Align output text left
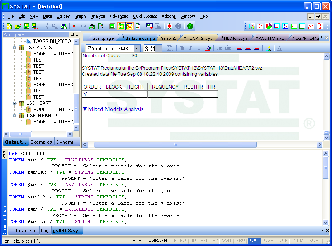The width and height of the screenshot is (332, 246). 239,48
